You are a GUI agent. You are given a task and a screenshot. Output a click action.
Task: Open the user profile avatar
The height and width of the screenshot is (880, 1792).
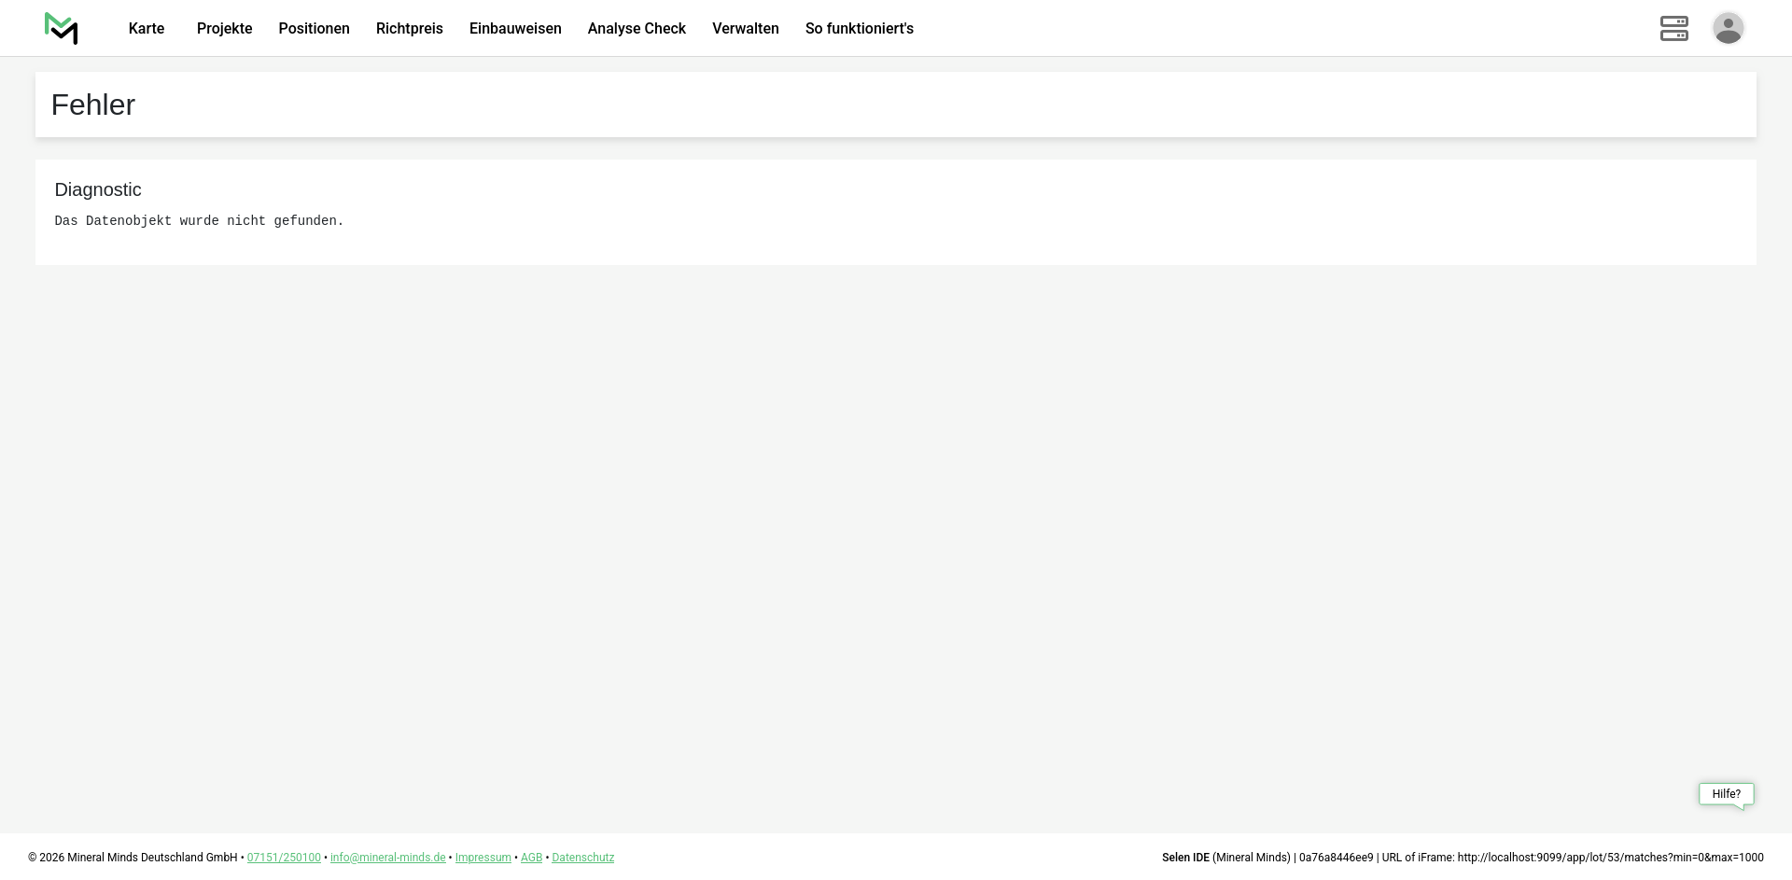tap(1728, 29)
